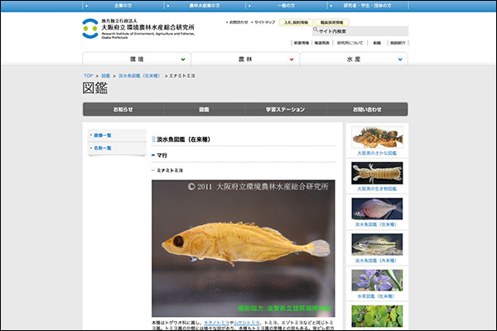Open 画像一覧 in left sidebar
Viewport: 497px width, 331px height.
[x=104, y=135]
